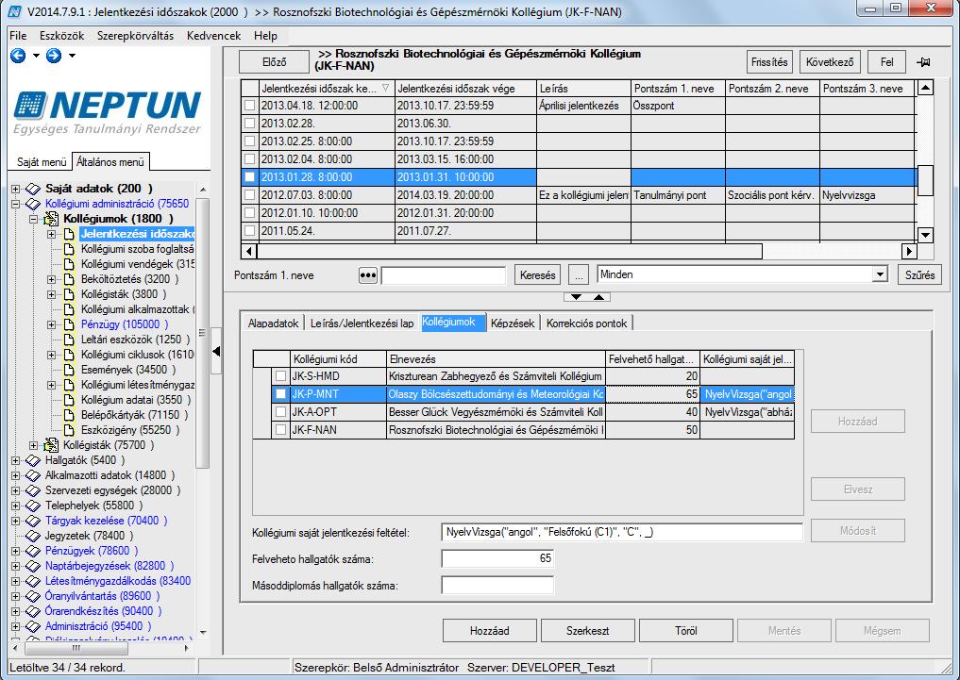
Task: Tick checkbox for 2013.04.18. 12:00:00 row
Action: click(250, 106)
